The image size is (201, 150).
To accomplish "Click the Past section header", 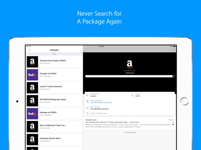I will [54, 54].
